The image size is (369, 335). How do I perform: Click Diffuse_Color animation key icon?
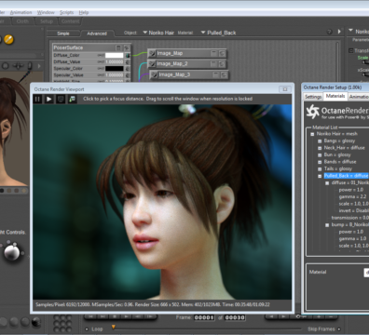101,55
